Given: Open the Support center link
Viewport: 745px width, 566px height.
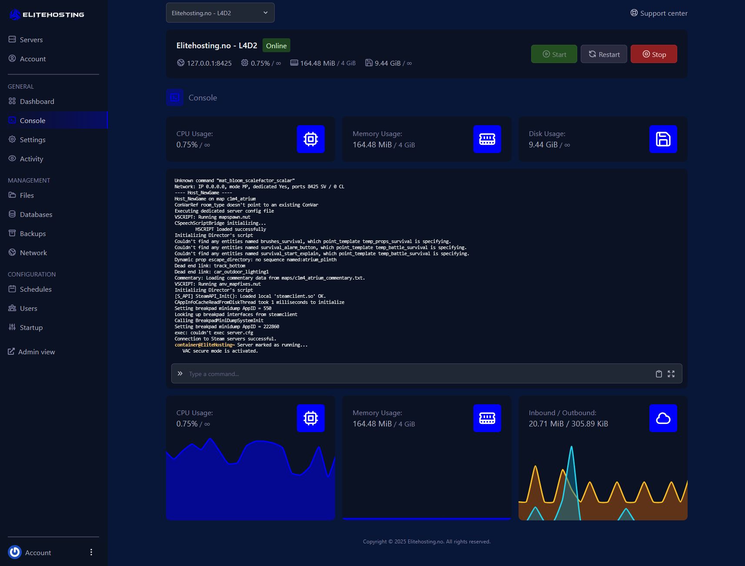Looking at the screenshot, I should point(659,13).
